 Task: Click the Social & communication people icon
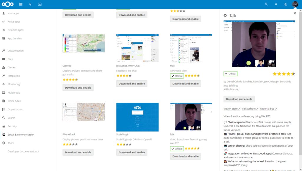[x=4, y=135]
